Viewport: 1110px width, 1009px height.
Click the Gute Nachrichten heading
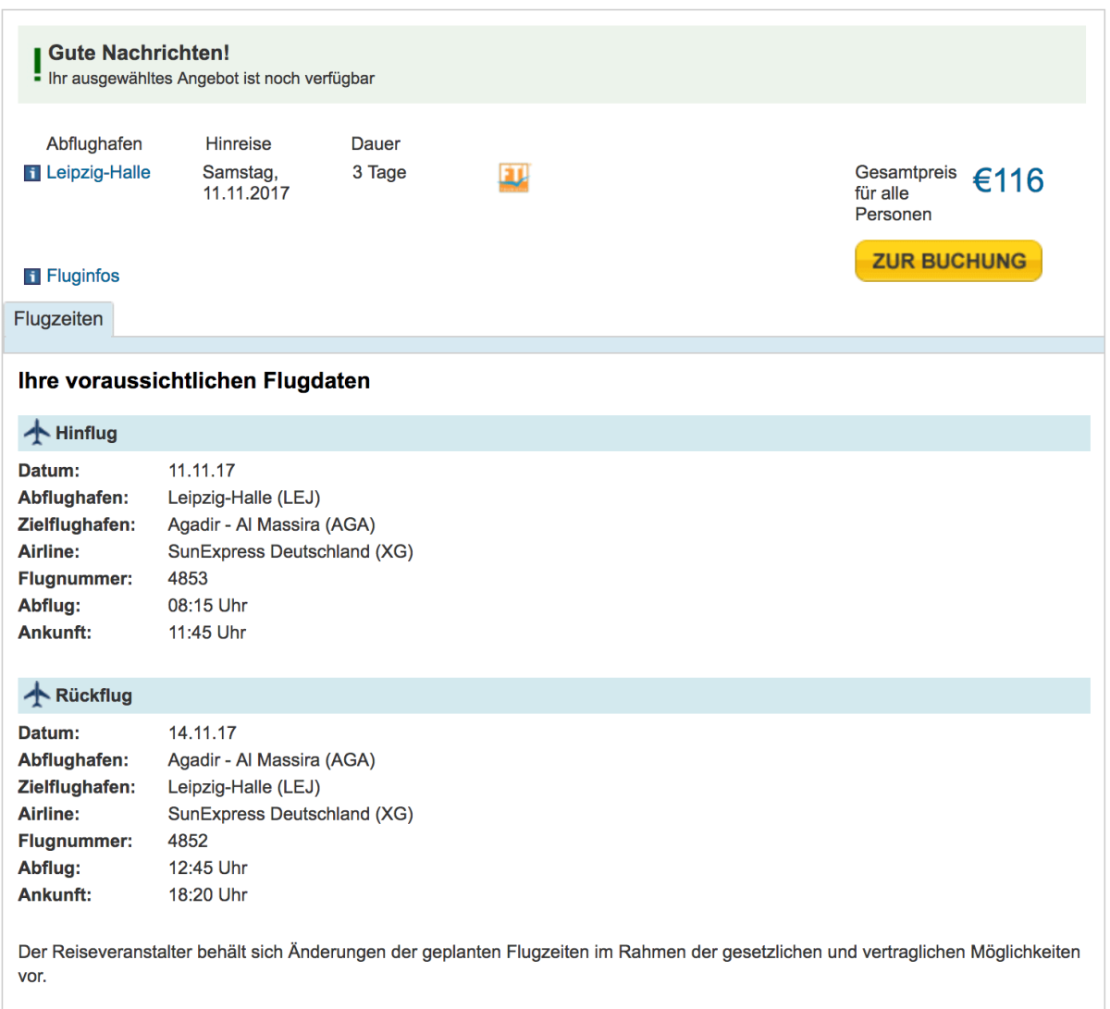point(139,54)
